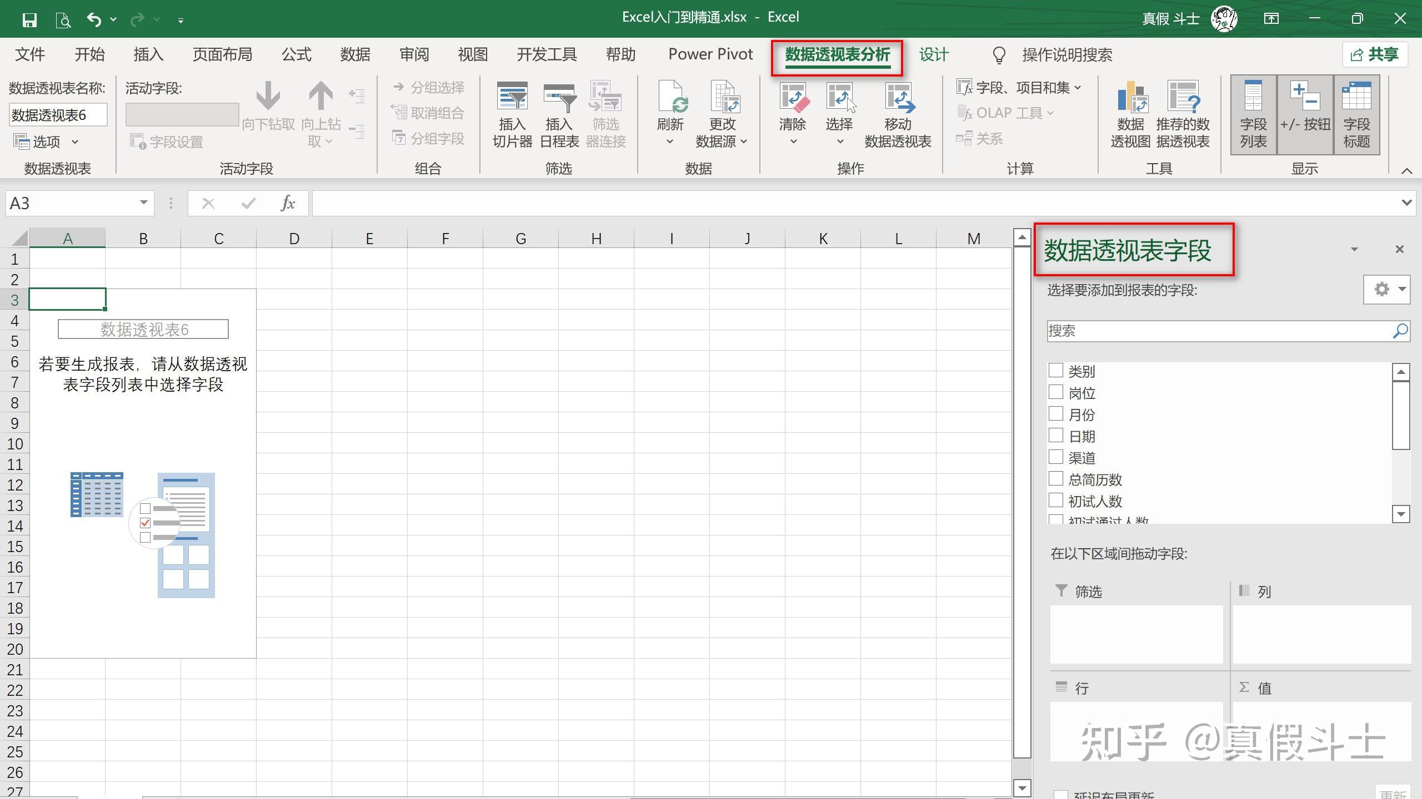
Task: Check the 类别 field checkbox
Action: click(1056, 371)
